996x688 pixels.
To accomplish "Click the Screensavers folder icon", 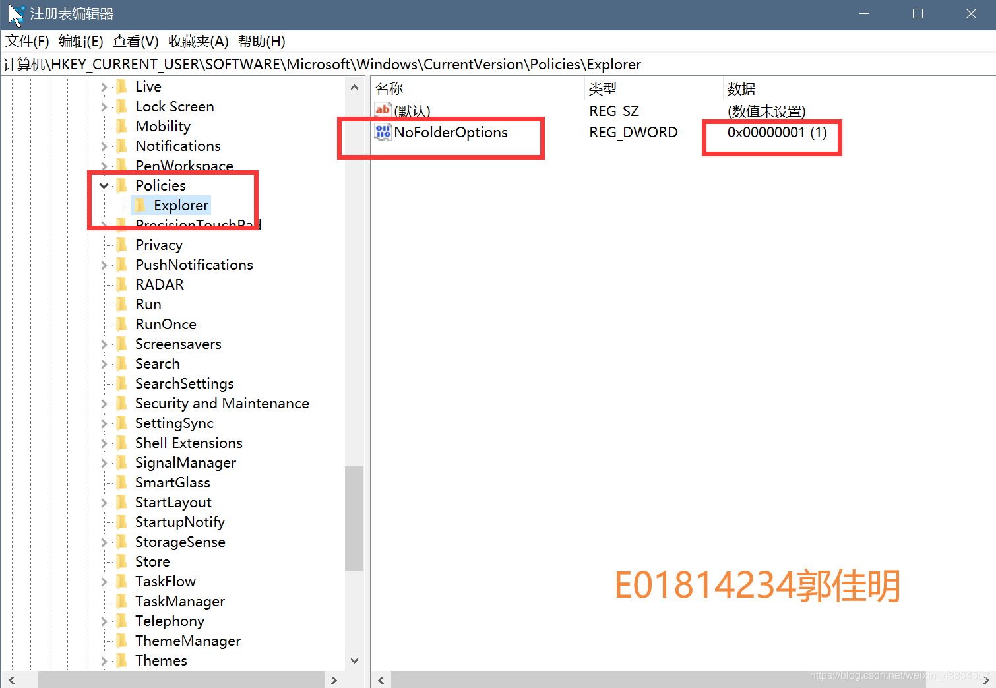I will coord(121,344).
